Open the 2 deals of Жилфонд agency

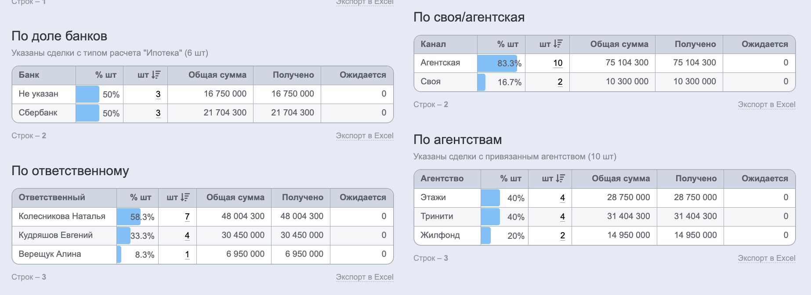562,235
